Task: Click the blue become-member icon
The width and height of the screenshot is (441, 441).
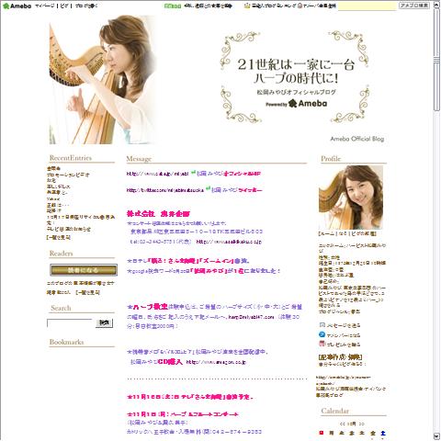Action: pos(322,334)
